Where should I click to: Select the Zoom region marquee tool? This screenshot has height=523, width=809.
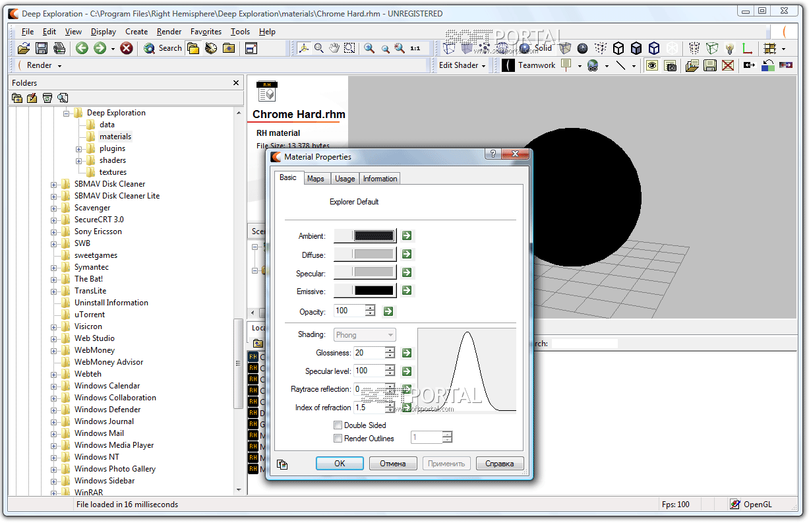(x=349, y=48)
